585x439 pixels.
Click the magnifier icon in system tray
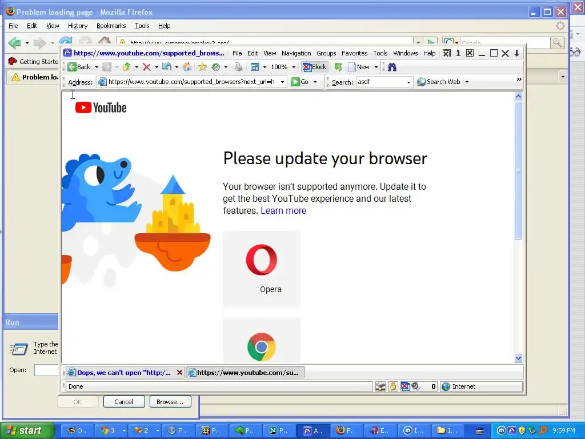pos(543,430)
